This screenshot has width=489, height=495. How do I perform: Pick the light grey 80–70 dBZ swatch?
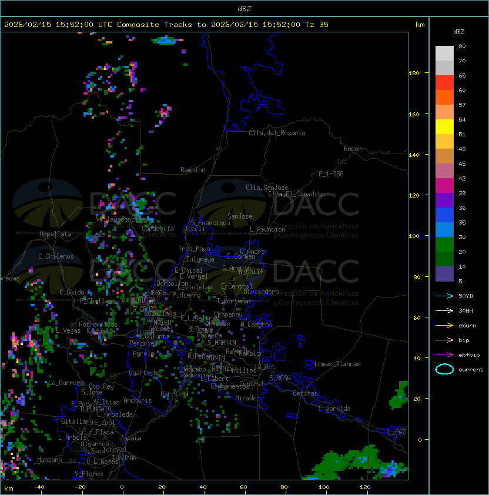pyautogui.click(x=444, y=53)
